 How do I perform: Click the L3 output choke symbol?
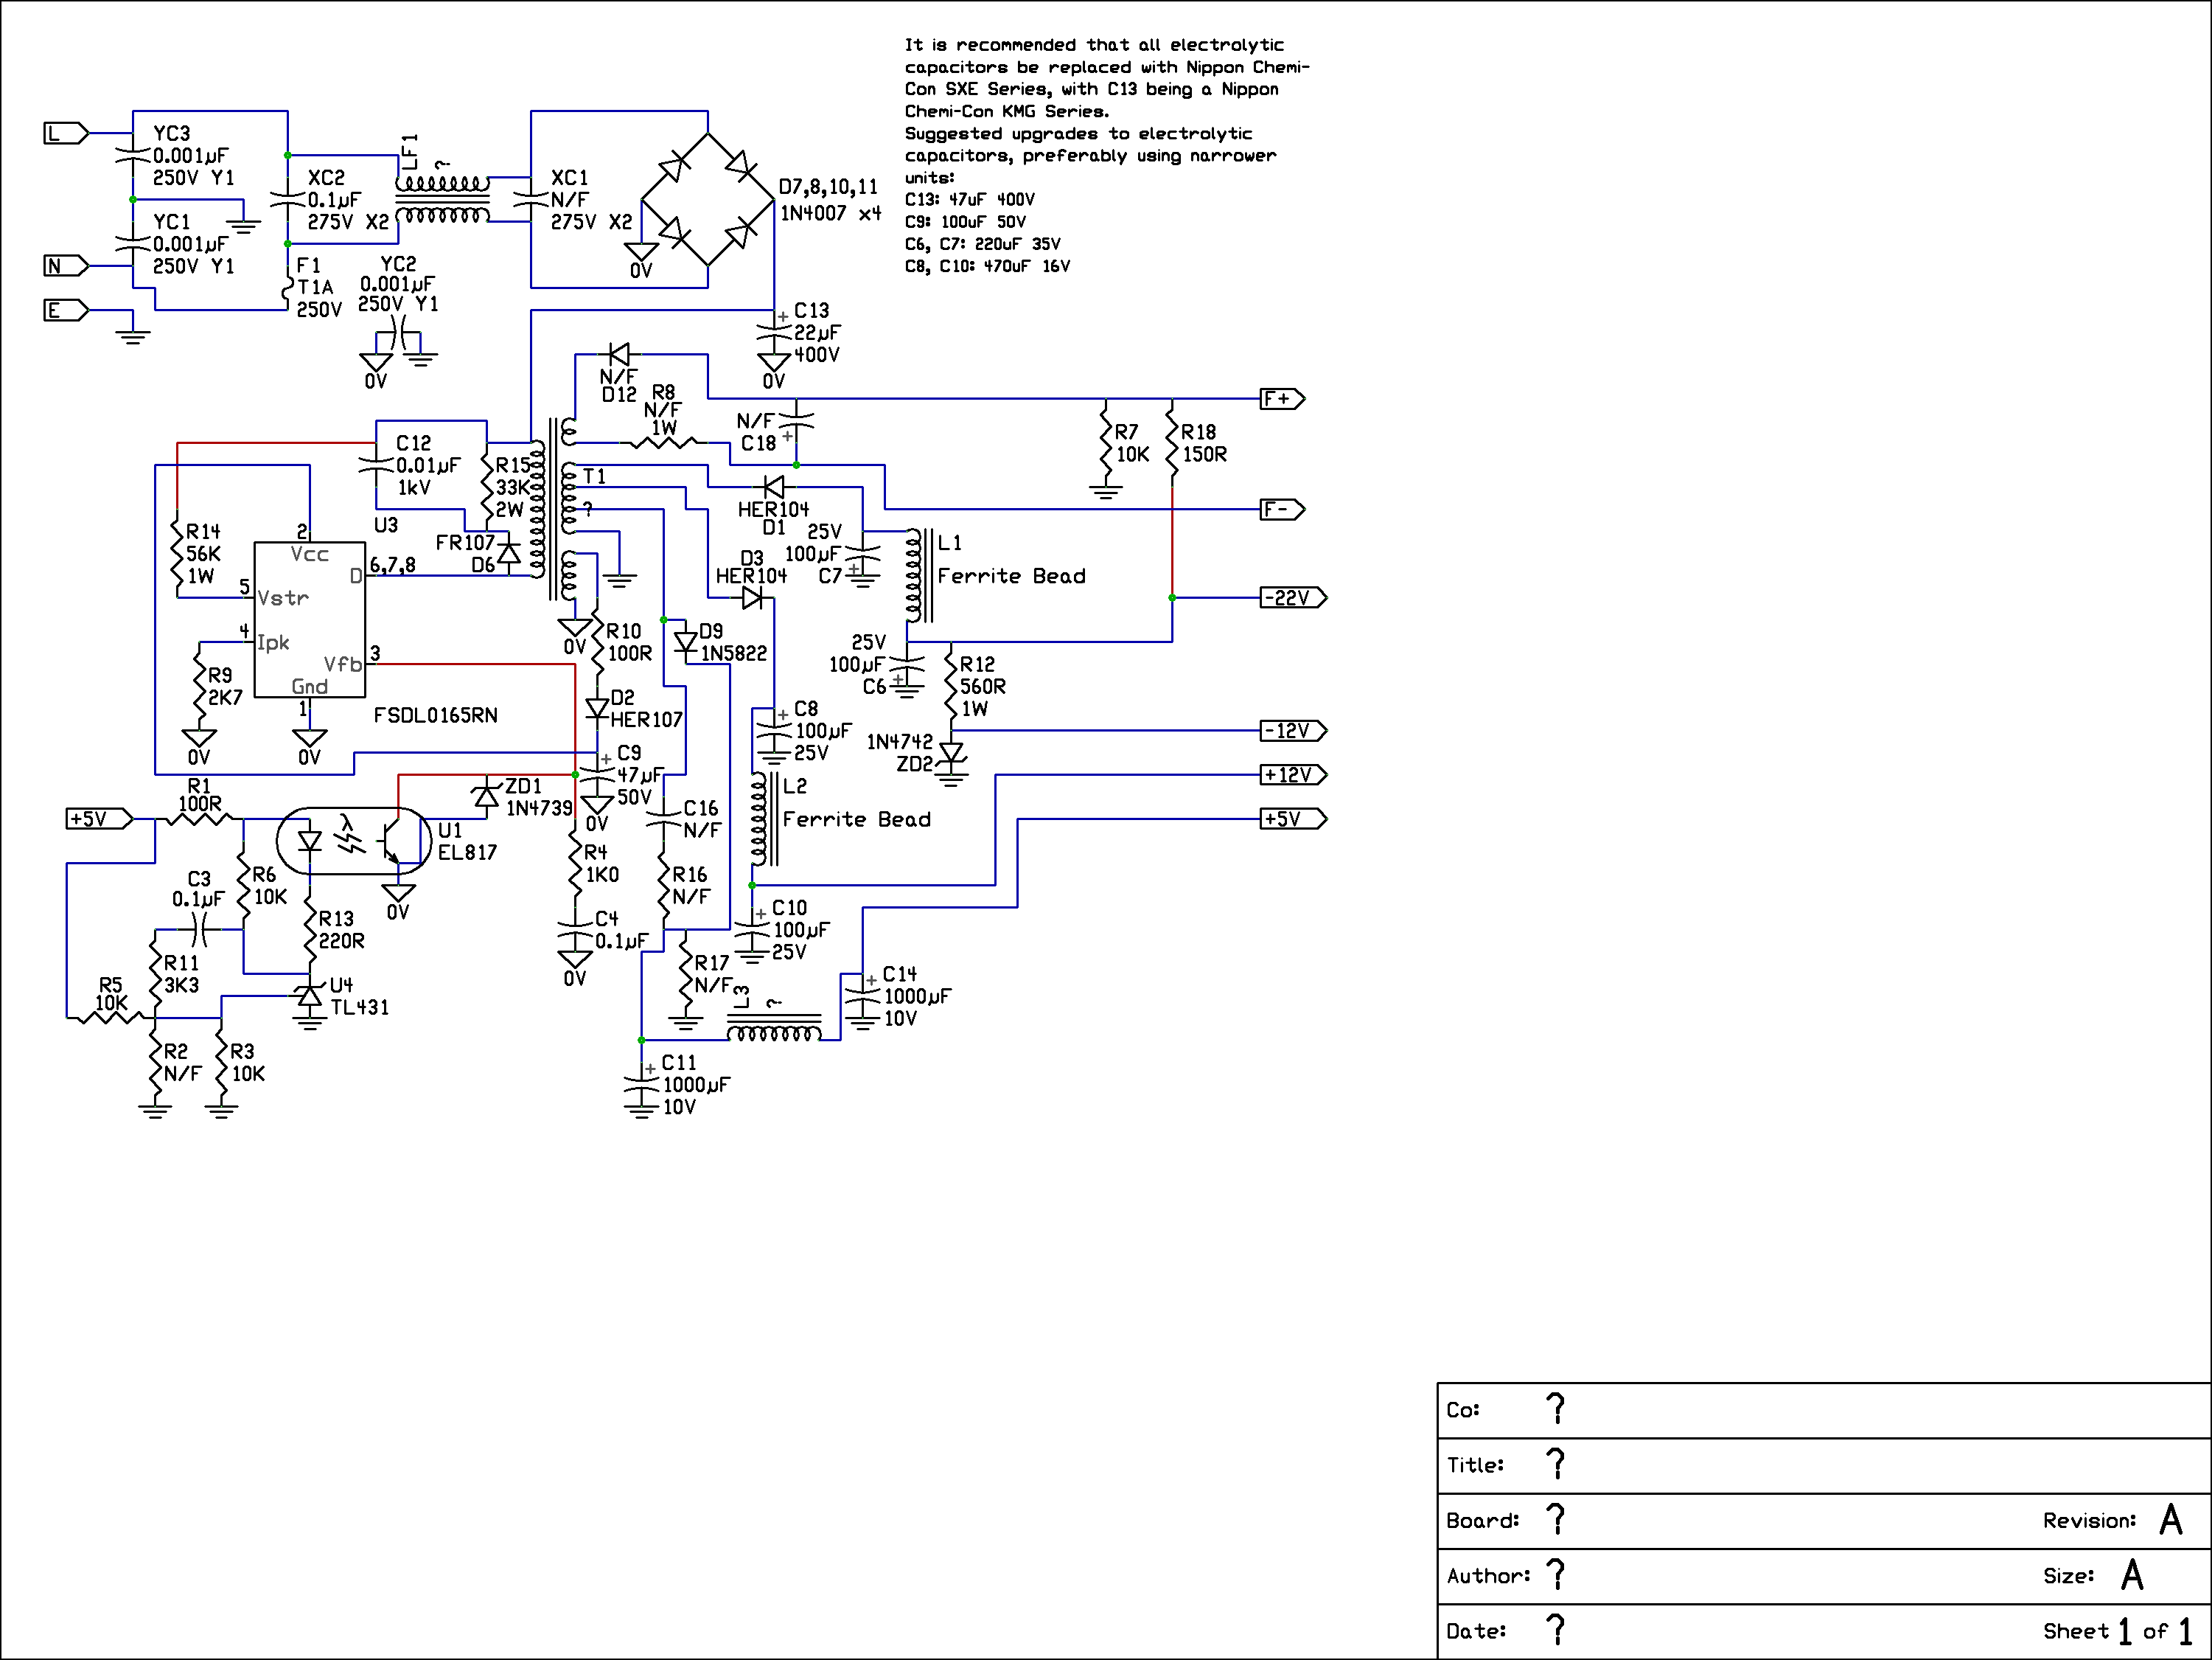(774, 1027)
